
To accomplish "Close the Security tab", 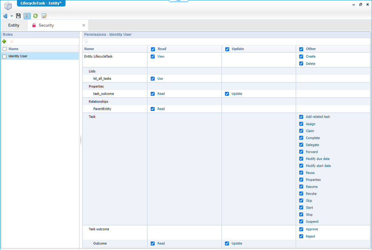I will coord(84,25).
